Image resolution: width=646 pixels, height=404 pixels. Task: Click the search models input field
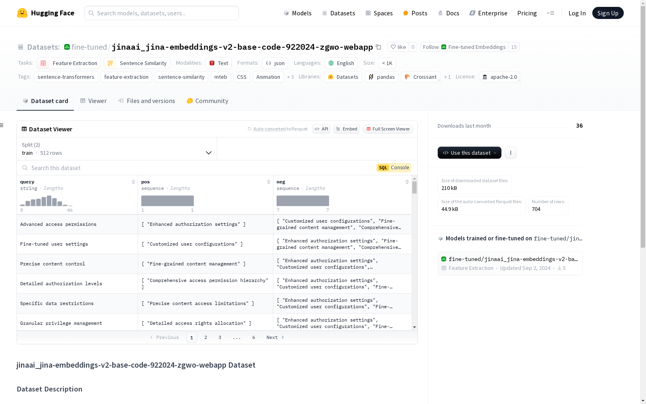[x=161, y=13]
